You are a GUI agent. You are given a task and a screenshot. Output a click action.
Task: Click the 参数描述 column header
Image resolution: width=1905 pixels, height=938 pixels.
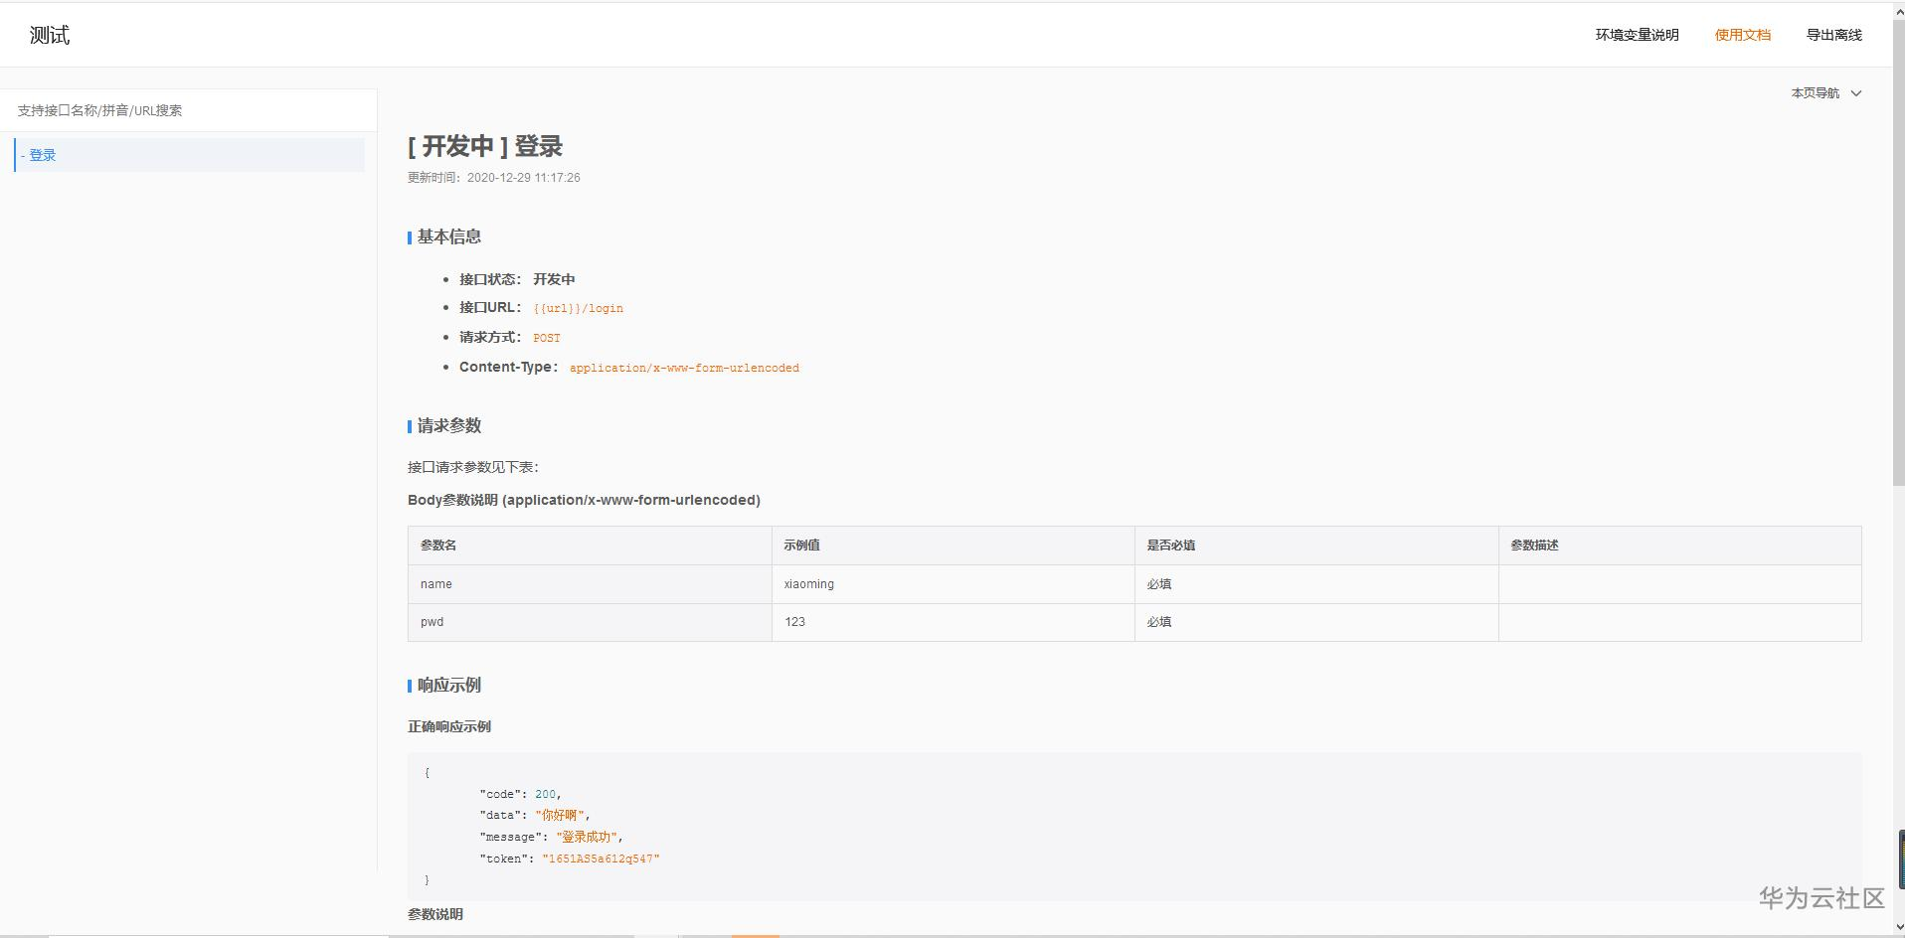[1679, 546]
